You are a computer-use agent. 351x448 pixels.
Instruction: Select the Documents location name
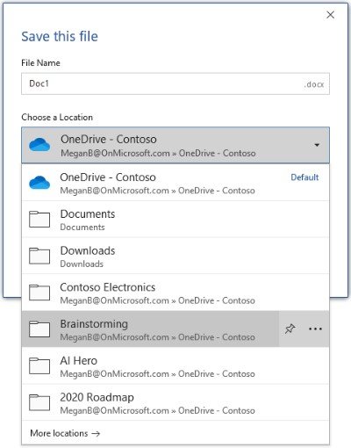pyautogui.click(x=88, y=214)
